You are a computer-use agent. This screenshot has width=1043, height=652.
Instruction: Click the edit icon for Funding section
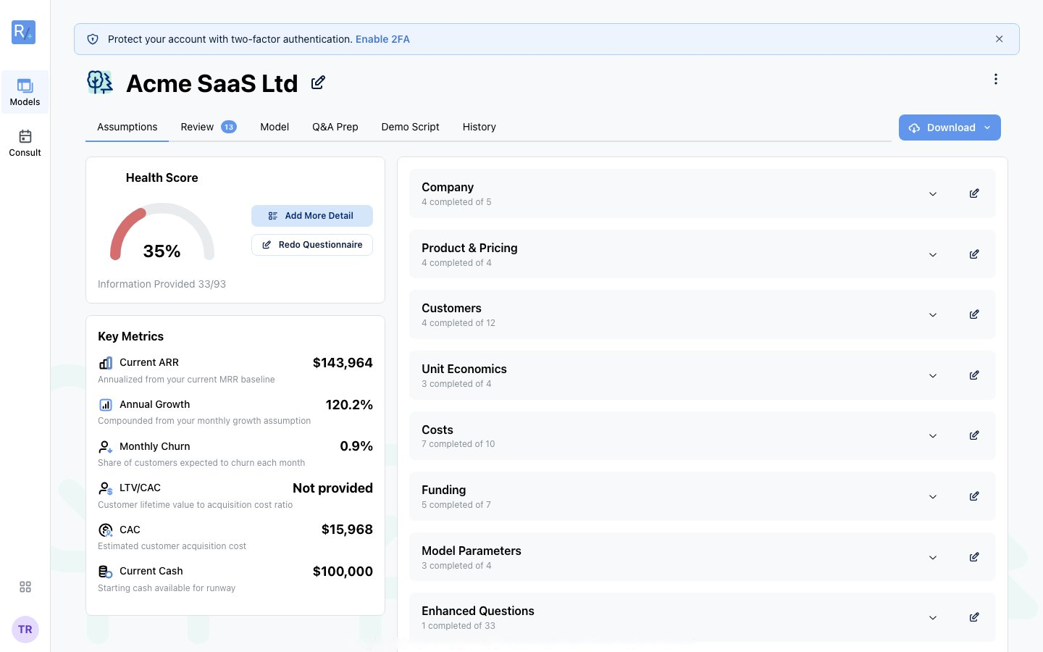(x=974, y=496)
